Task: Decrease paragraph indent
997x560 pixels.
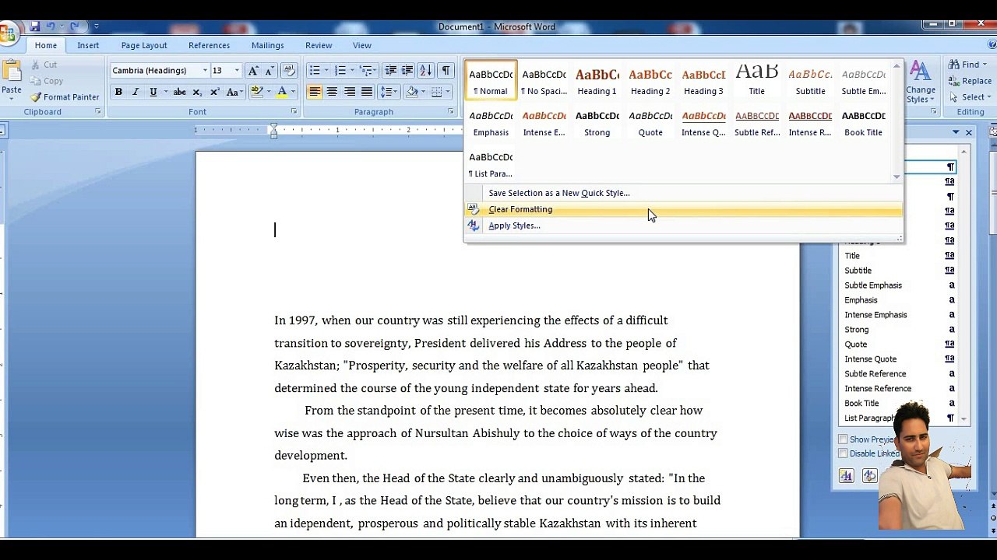Action: (x=391, y=71)
